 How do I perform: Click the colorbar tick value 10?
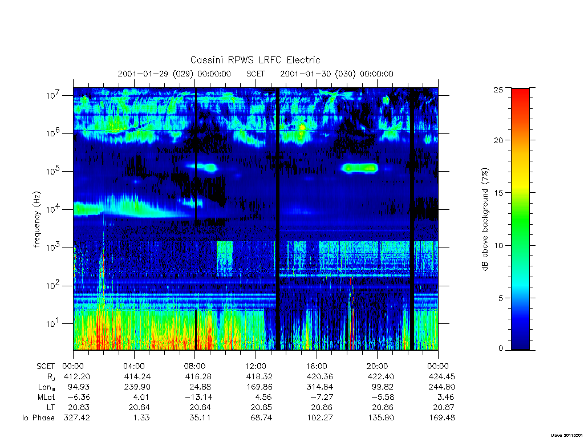tap(498, 245)
